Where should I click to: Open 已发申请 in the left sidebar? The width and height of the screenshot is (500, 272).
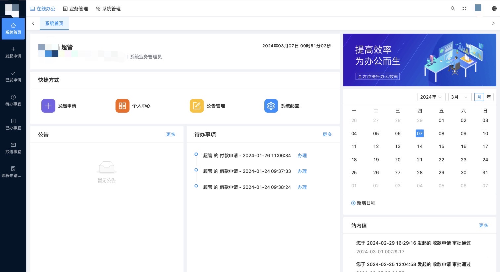(13, 76)
